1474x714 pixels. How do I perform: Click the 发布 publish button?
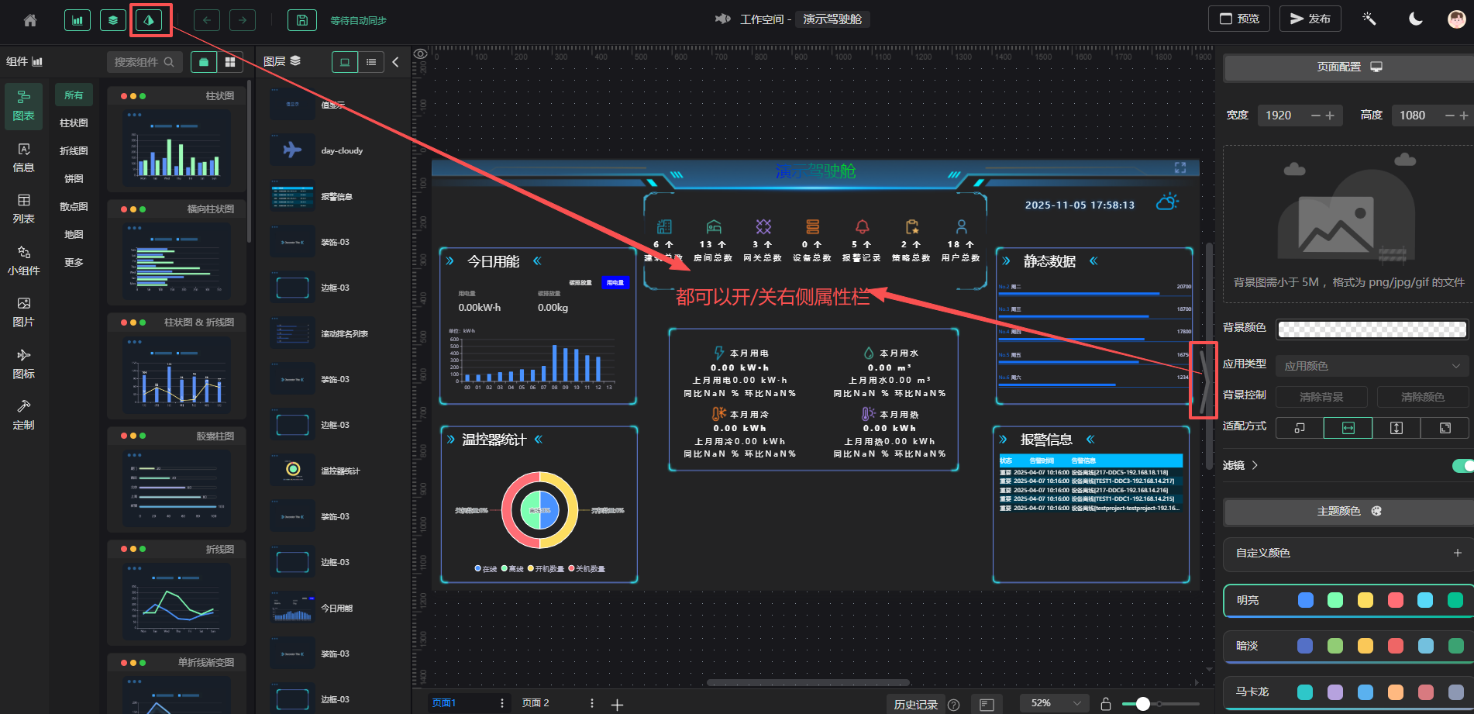pyautogui.click(x=1310, y=19)
